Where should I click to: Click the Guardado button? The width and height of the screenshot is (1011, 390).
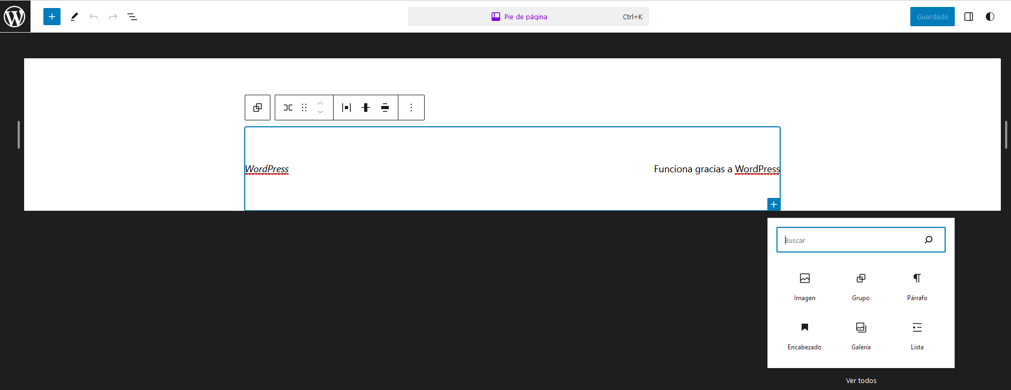[932, 17]
